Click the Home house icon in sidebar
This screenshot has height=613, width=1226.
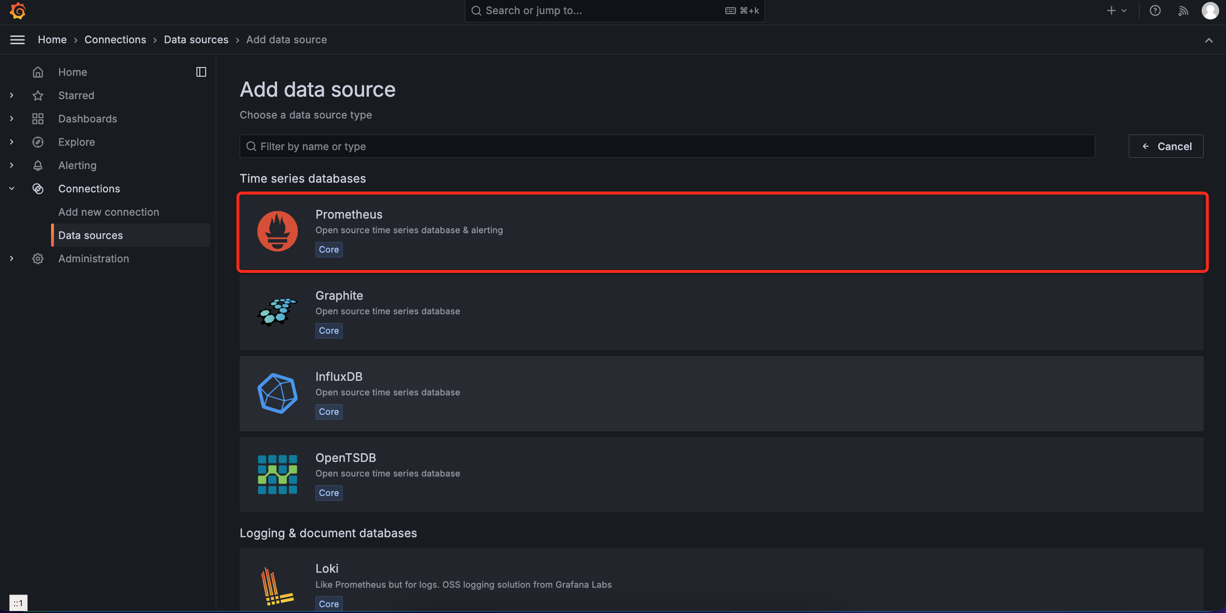(38, 72)
